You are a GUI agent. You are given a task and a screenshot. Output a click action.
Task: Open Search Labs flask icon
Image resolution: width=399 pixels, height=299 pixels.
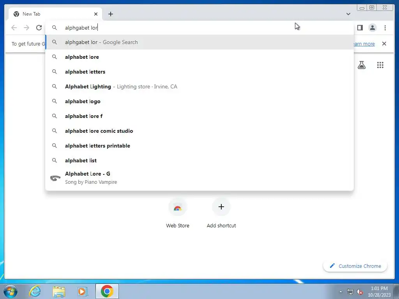361,65
